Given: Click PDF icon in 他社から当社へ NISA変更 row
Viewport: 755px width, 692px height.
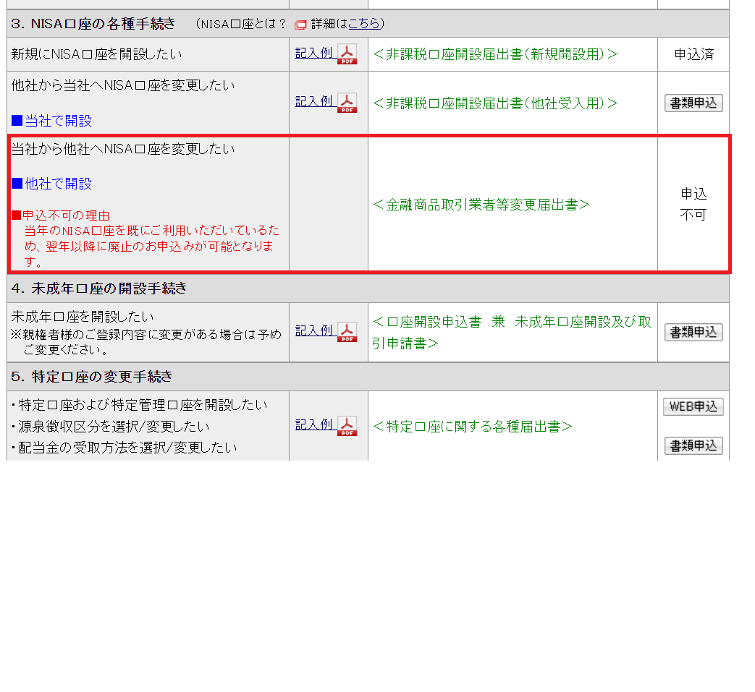Looking at the screenshot, I should tap(347, 103).
